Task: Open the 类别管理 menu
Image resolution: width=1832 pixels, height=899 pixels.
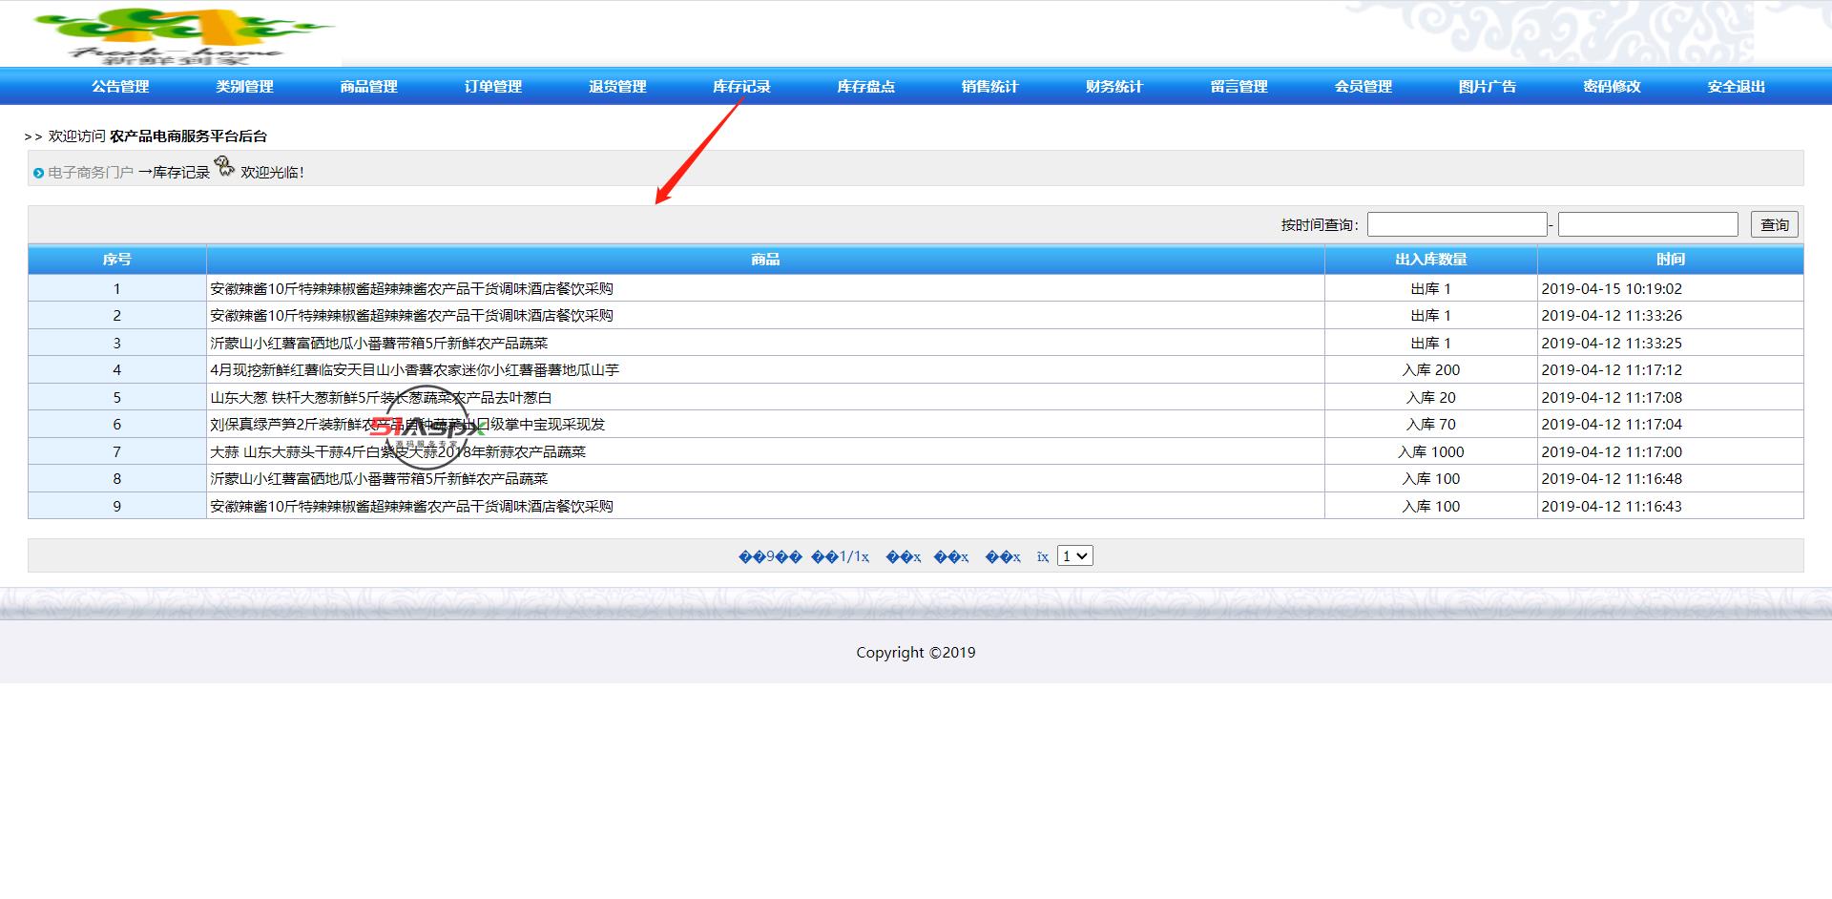Action: 244,87
